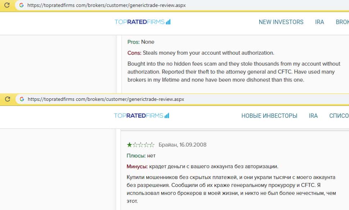Click the one-star rating next to Брайан
Image resolution: width=349 pixels, height=210 pixels.
140,145
